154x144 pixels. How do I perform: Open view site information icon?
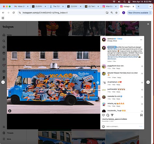pyautogui.click(x=20, y=13)
